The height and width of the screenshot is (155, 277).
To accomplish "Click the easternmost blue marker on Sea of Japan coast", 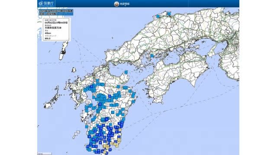I will coord(169,13).
